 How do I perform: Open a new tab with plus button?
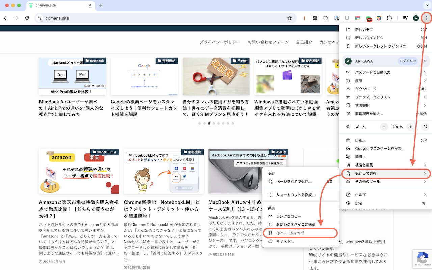pyautogui.click(x=101, y=5)
